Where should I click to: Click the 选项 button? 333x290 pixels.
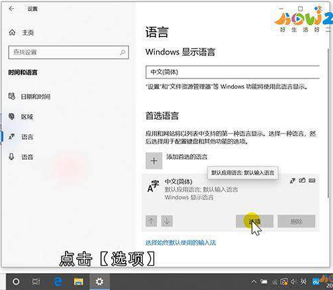pyautogui.click(x=255, y=222)
